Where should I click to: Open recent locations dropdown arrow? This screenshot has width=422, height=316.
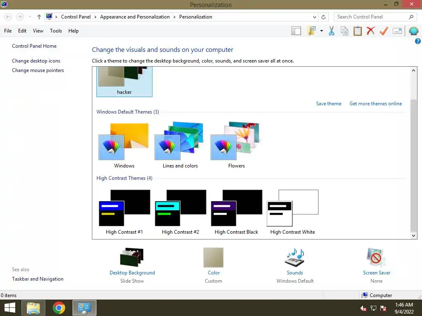coord(30,17)
